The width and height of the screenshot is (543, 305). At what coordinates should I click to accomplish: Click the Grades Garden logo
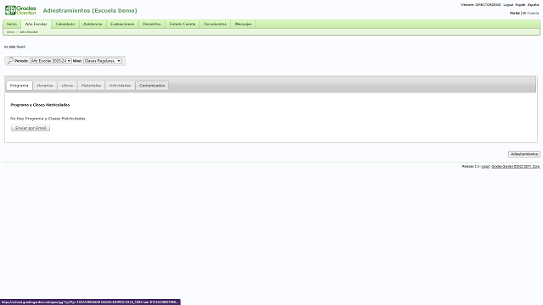[x=20, y=10]
